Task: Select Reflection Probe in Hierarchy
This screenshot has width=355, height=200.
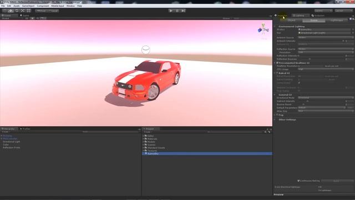Action: [11, 148]
